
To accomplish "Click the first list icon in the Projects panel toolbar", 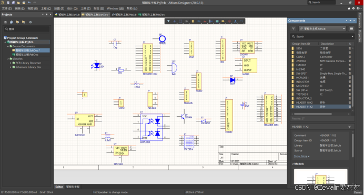I will point(5,22).
